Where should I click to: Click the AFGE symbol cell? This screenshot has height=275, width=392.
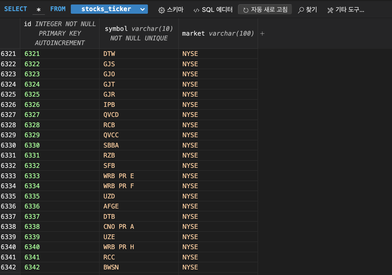139,206
